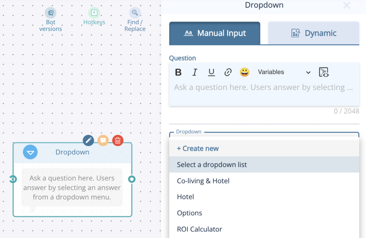Viewport: 366px width, 238px height.
Task: Switch to the Dynamic tab
Action: click(313, 33)
